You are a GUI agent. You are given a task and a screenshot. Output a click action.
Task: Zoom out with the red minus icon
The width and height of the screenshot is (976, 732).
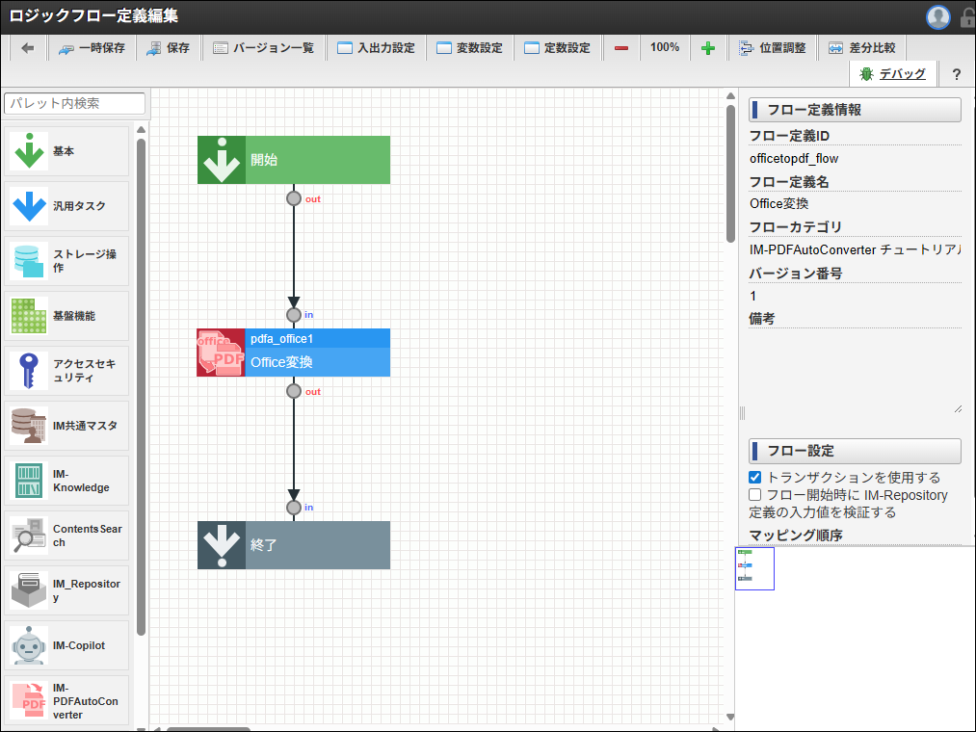[621, 48]
